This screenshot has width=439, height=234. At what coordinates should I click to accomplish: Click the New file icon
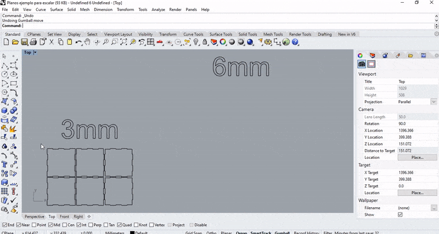coord(6,42)
